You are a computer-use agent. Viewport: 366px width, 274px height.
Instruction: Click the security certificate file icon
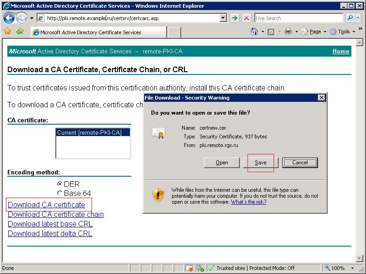pyautogui.click(x=159, y=133)
